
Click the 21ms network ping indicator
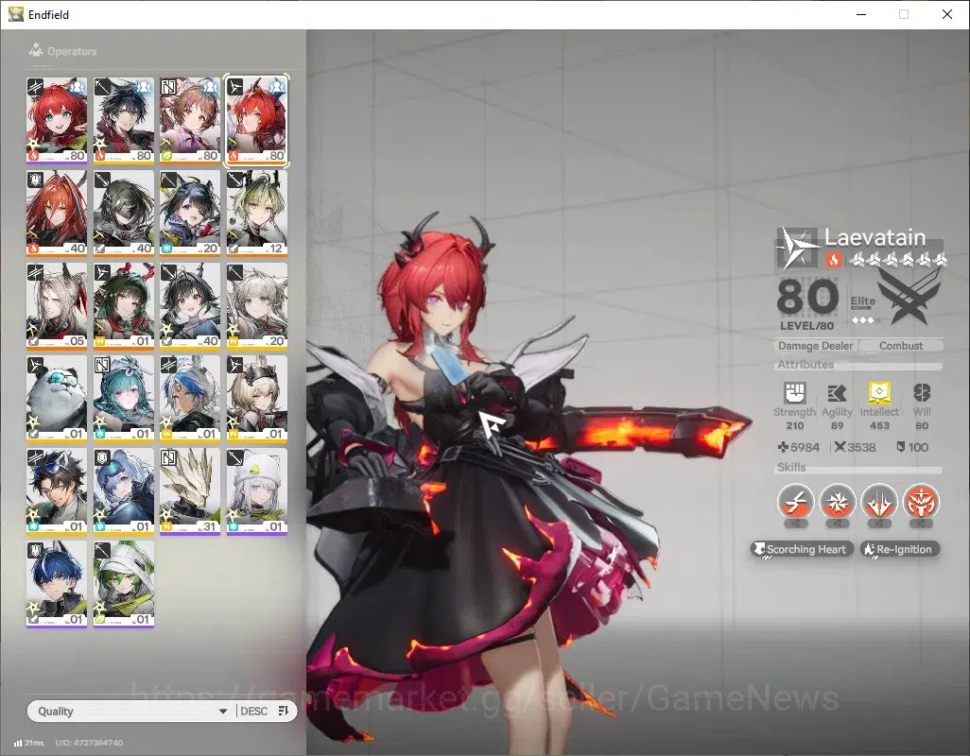[29, 743]
